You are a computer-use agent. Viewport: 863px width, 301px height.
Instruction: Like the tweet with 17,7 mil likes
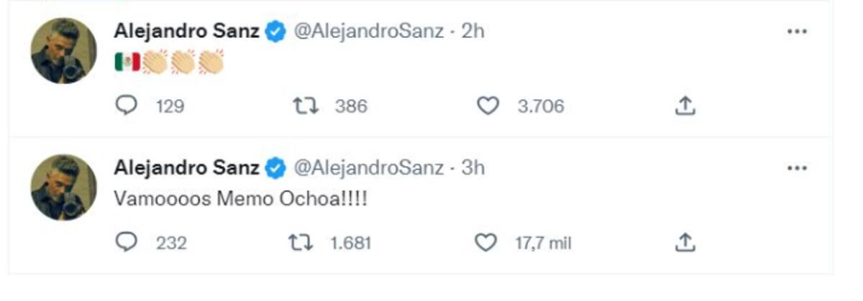[487, 243]
